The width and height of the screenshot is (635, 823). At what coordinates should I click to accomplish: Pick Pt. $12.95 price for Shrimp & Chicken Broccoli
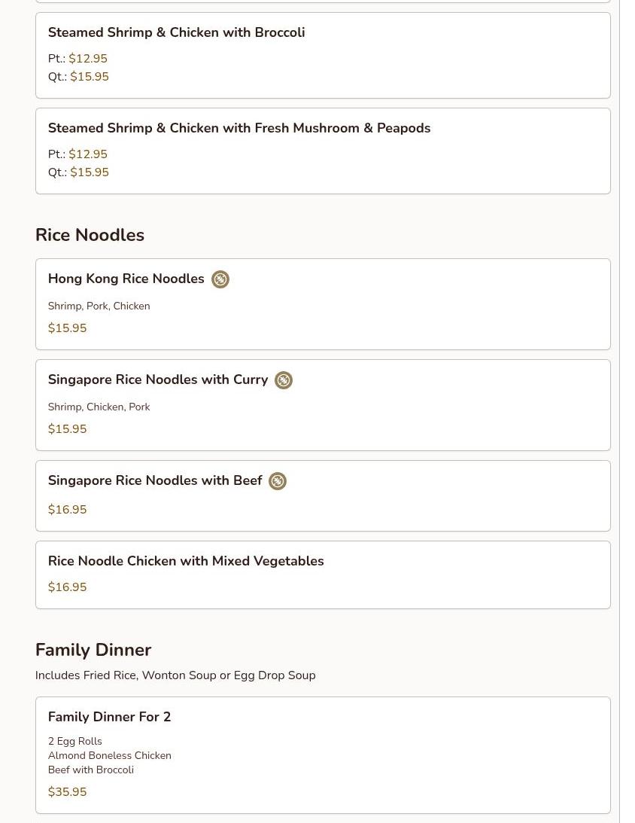pyautogui.click(x=87, y=59)
